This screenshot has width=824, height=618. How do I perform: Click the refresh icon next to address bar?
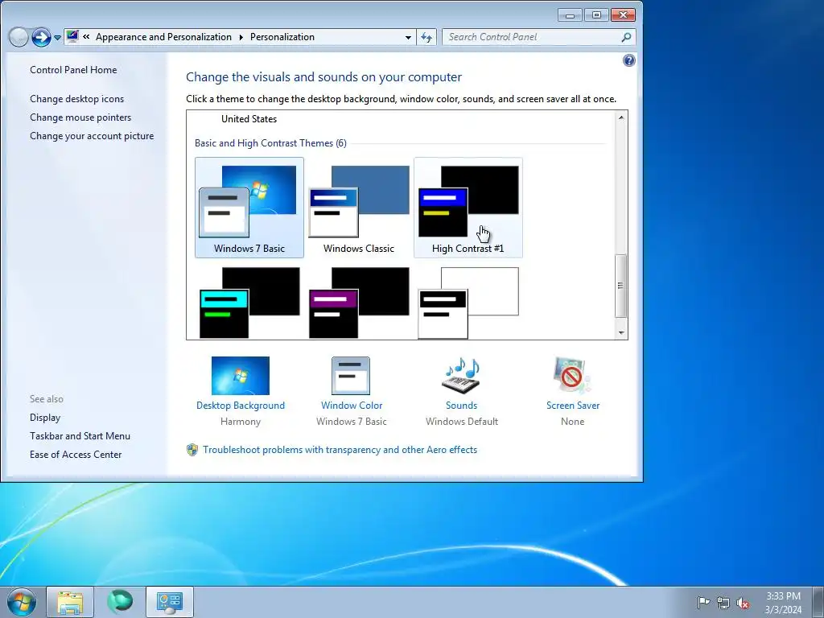click(x=426, y=37)
